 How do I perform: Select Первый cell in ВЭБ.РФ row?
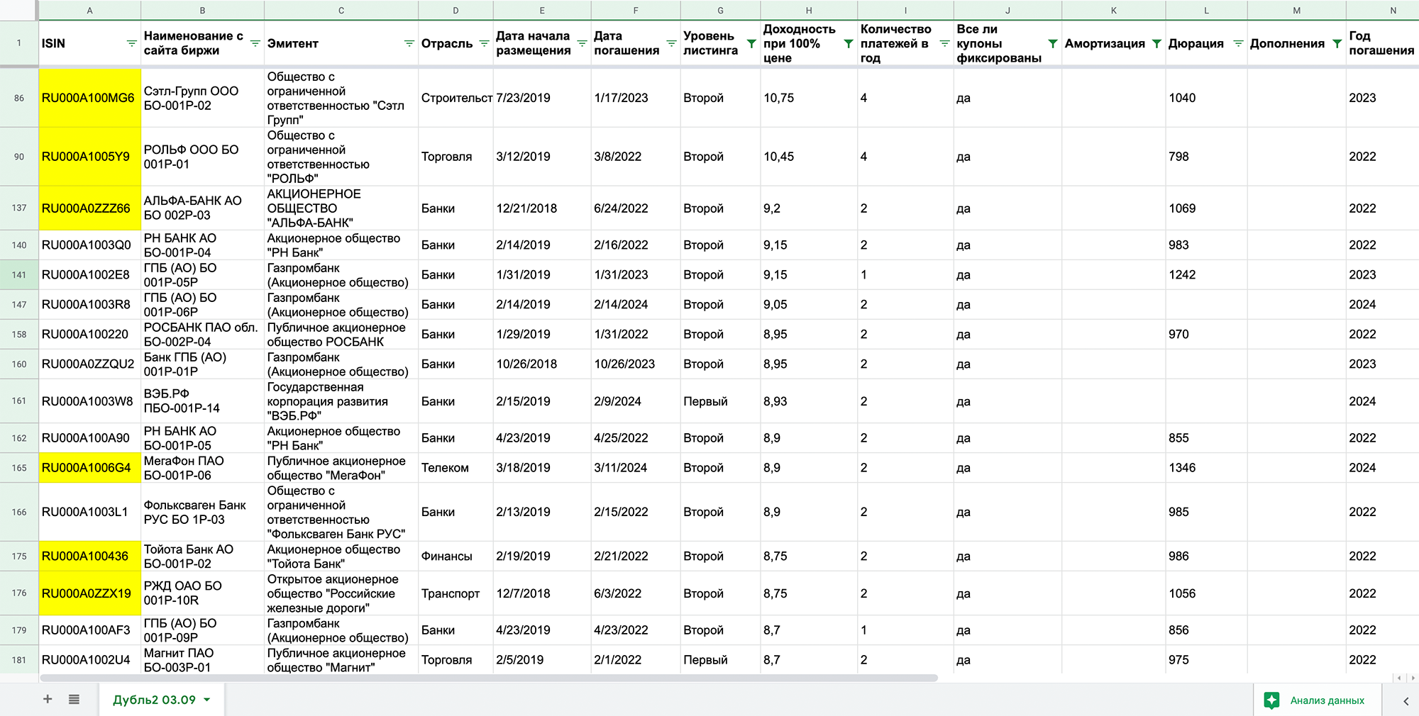tap(720, 401)
